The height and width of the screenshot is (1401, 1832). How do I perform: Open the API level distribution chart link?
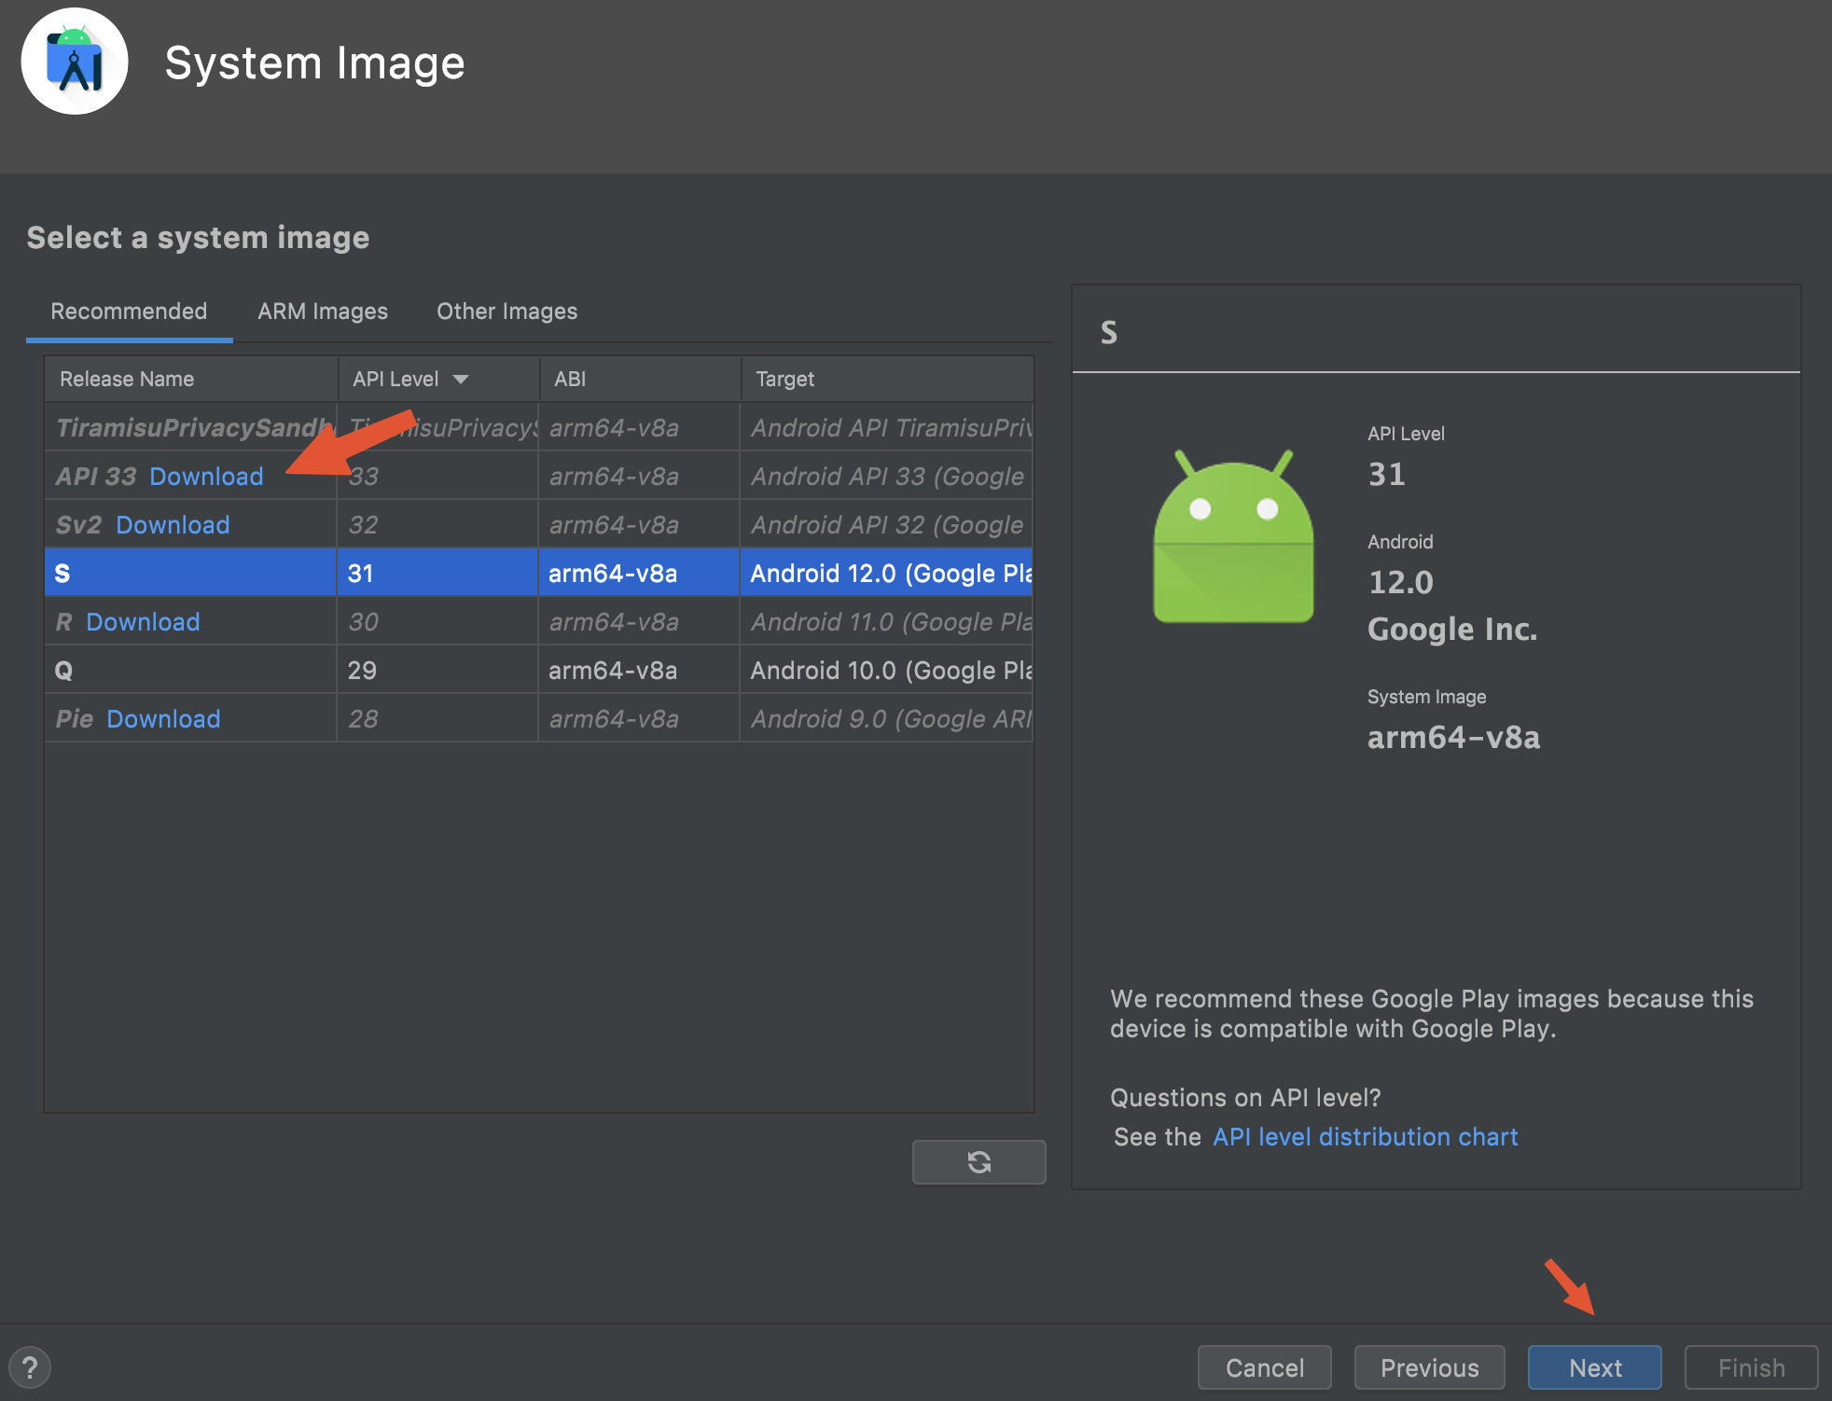[x=1365, y=1137]
